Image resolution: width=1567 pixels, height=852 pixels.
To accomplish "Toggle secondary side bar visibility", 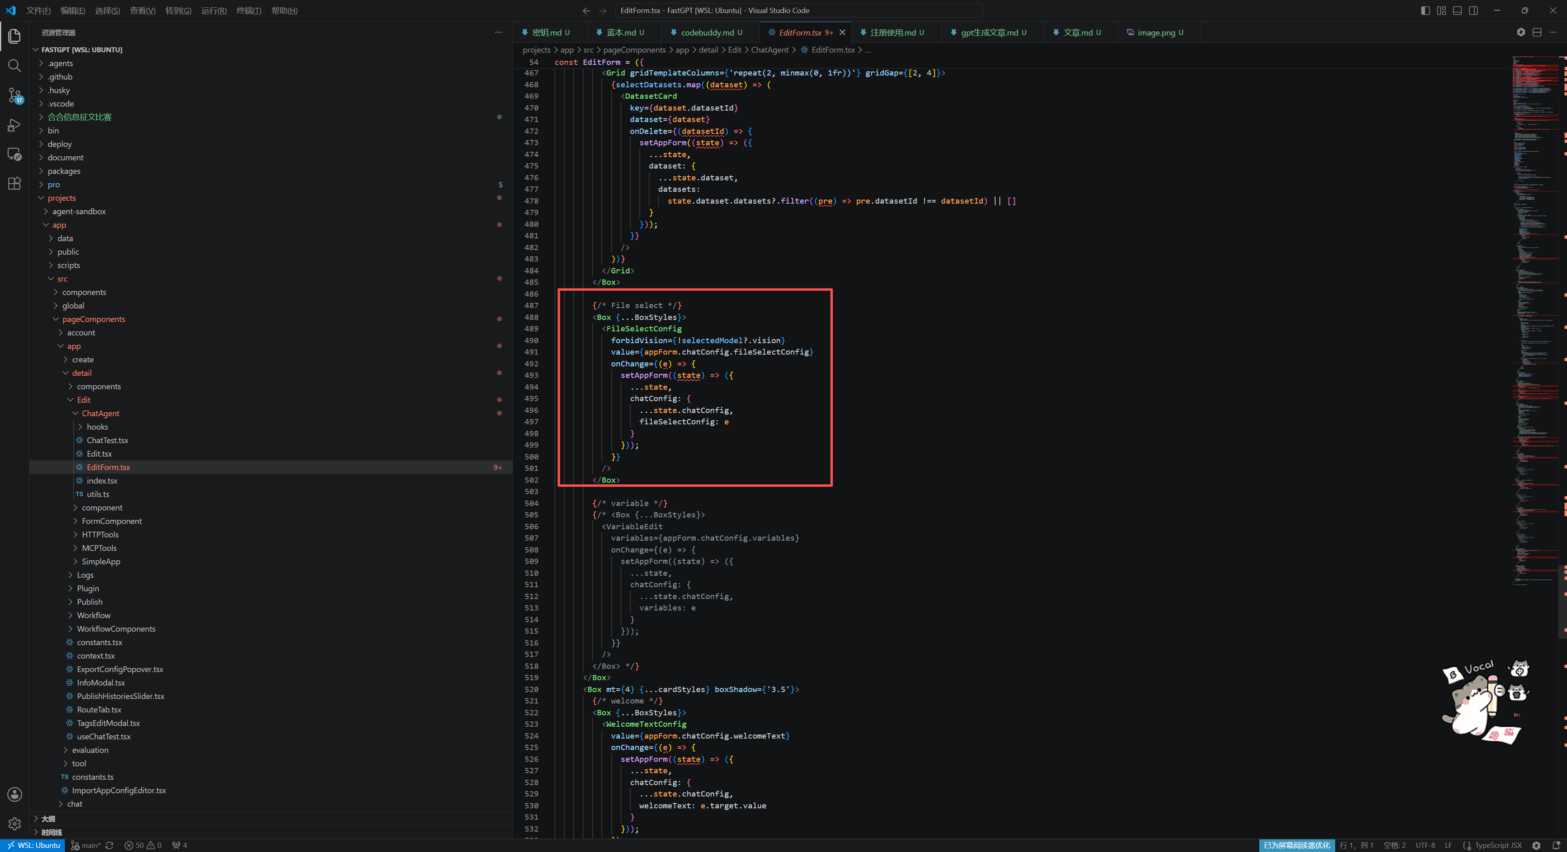I will [1473, 10].
